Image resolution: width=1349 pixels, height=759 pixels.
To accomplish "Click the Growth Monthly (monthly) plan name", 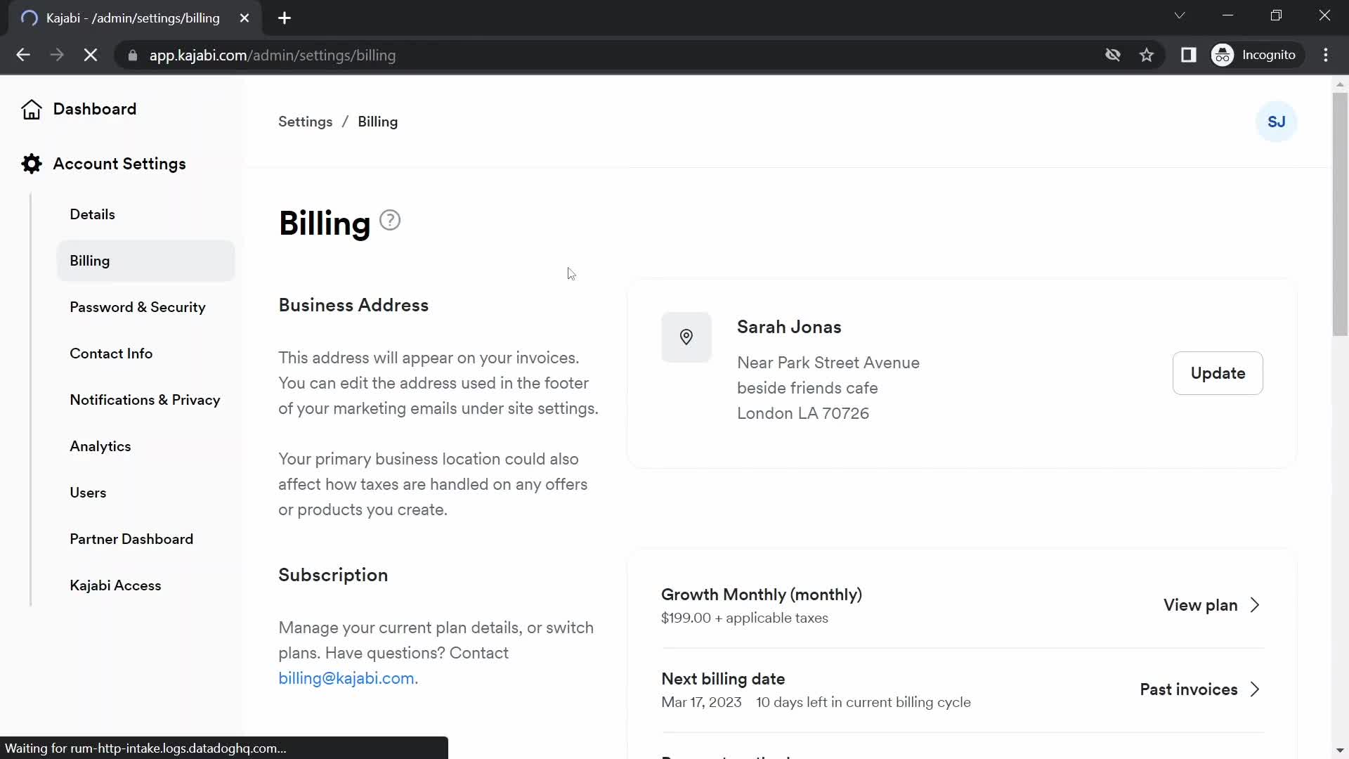I will [762, 595].
